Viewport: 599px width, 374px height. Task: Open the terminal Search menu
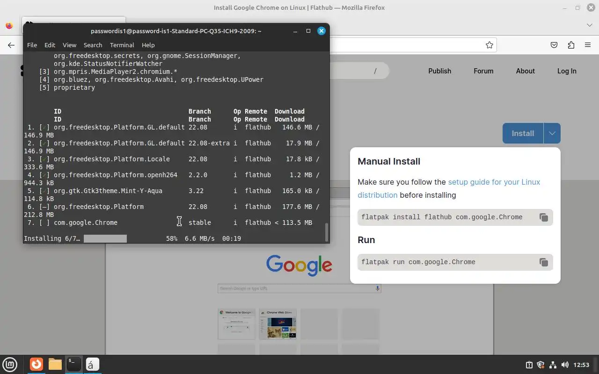tap(93, 45)
